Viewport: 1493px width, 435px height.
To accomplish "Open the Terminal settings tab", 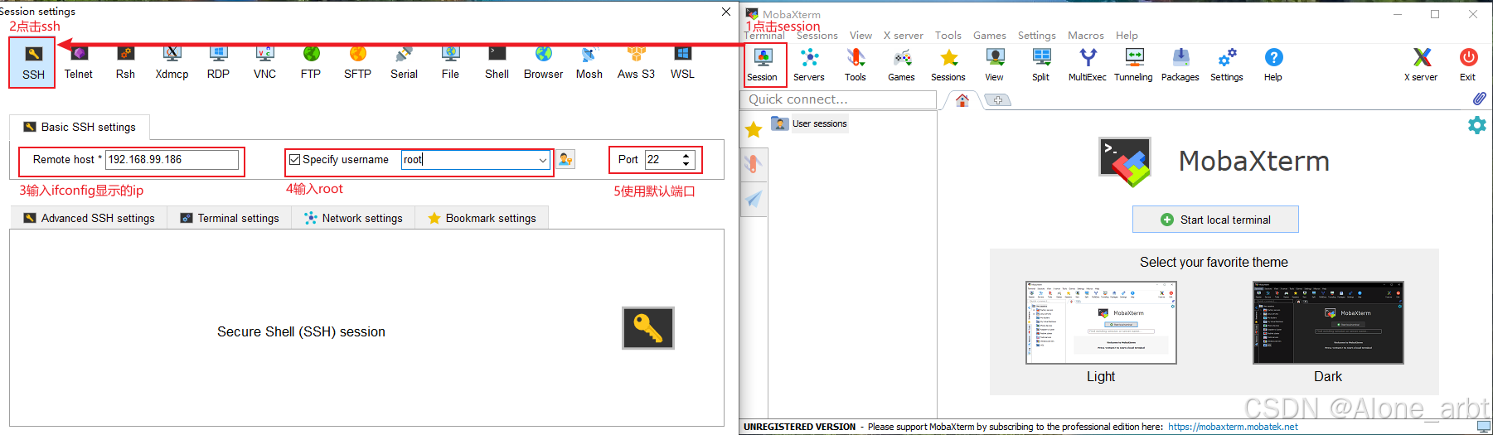I will [230, 218].
